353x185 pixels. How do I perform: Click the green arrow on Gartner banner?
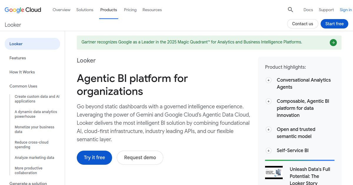(x=333, y=43)
